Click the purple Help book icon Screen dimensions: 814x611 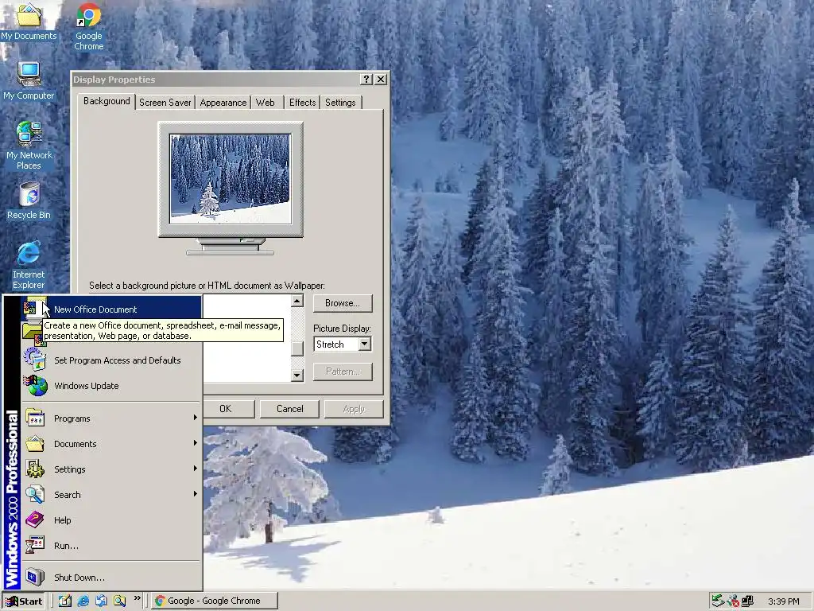(35, 520)
